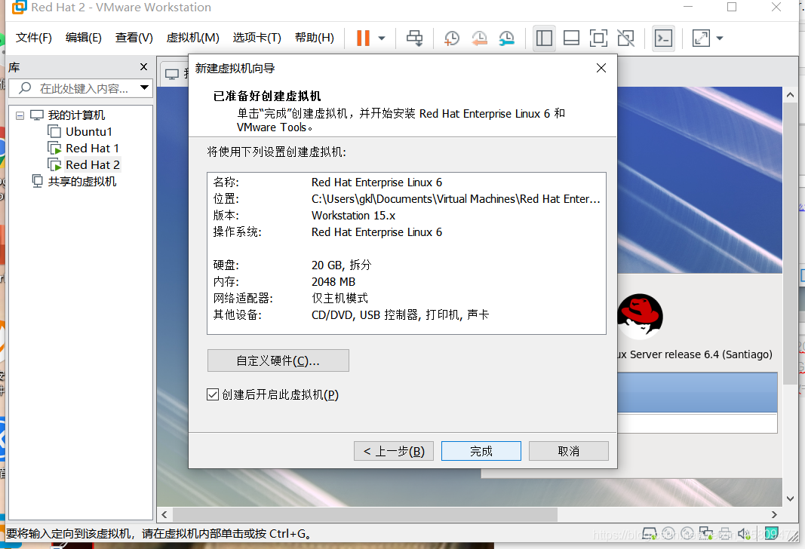Screen dimensions: 805x549
Task: Click the second CD/DVD status icon
Action: [687, 534]
